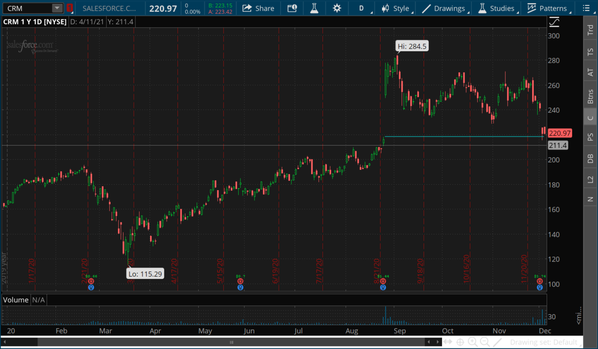Click the Volume study label
Image resolution: width=598 pixels, height=349 pixels.
pos(16,300)
